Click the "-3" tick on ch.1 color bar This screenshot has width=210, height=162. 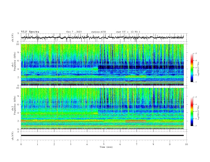(x=195, y=53)
